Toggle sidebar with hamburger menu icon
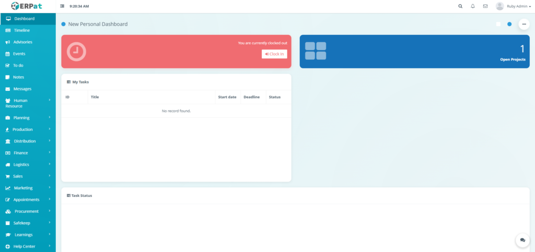 (62, 6)
